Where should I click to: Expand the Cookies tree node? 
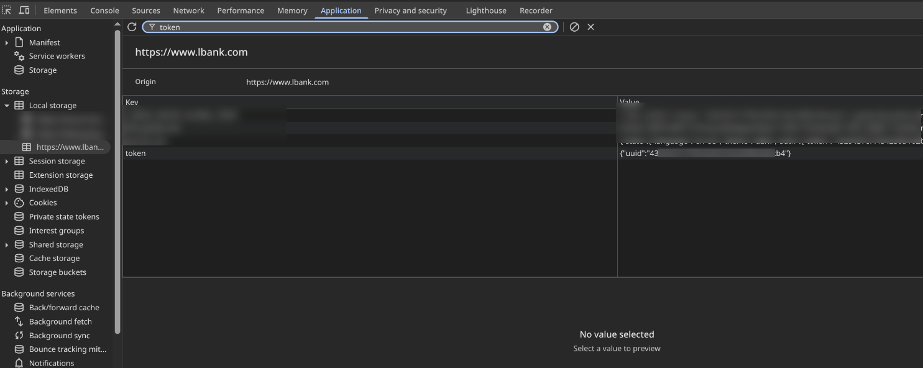pyautogui.click(x=7, y=203)
